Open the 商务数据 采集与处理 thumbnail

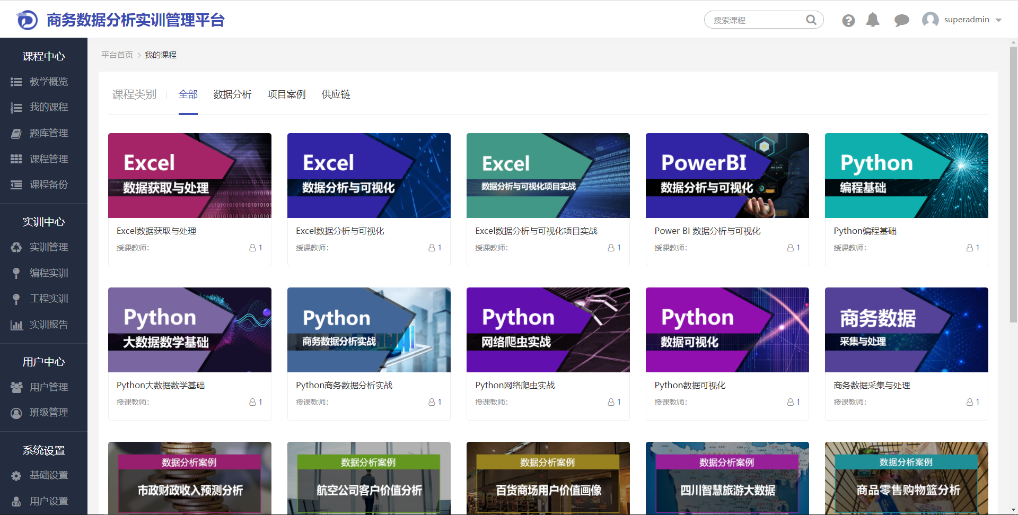[x=907, y=330]
